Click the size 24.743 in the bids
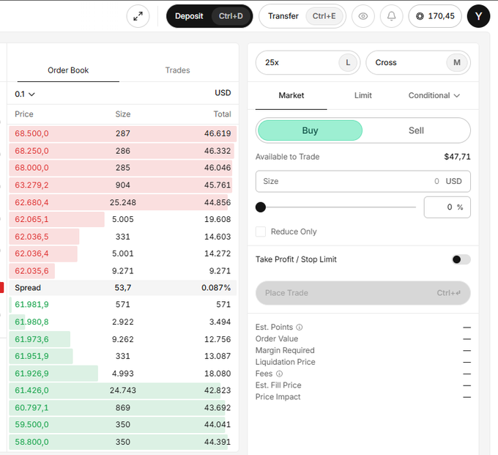 pos(122,391)
